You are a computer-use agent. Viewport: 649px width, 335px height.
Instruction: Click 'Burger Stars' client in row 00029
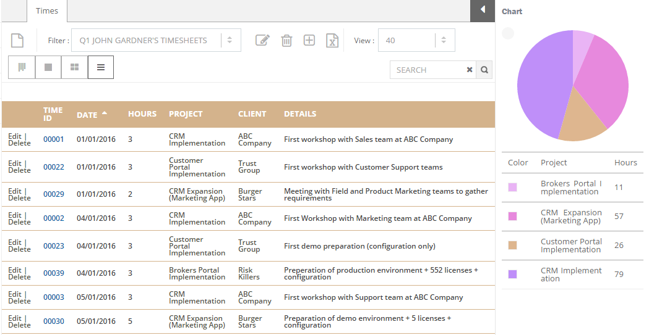250,194
